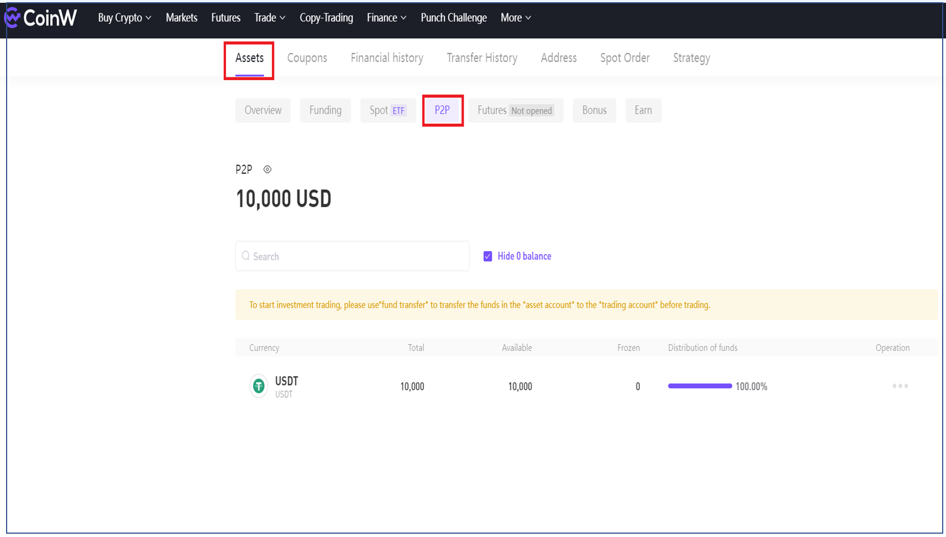Click the USDT distribution progress bar
Viewport: 946px width, 537px height.
coord(700,386)
